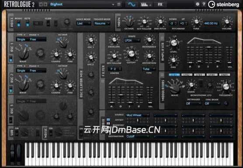Viewport: 243px width, 168px height.
Task: Open the Voice Mode dropdown showing Last
Action: click(83, 24)
